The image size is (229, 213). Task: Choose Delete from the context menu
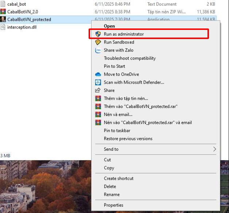click(110, 187)
